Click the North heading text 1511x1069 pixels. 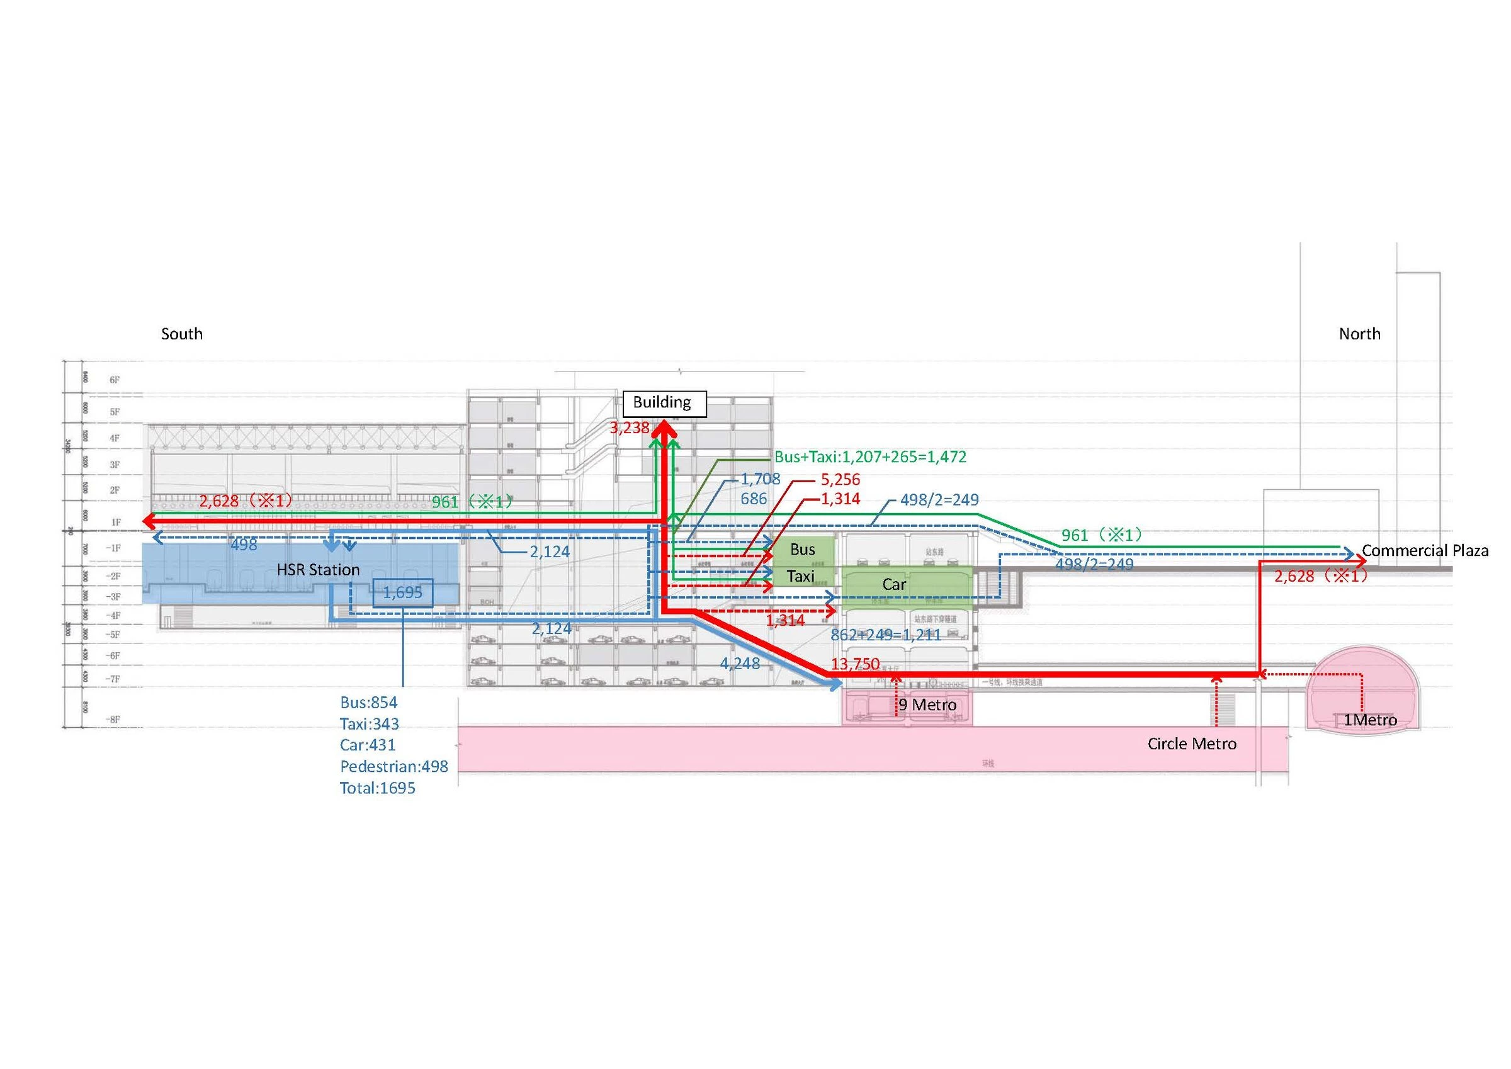[x=1359, y=334]
